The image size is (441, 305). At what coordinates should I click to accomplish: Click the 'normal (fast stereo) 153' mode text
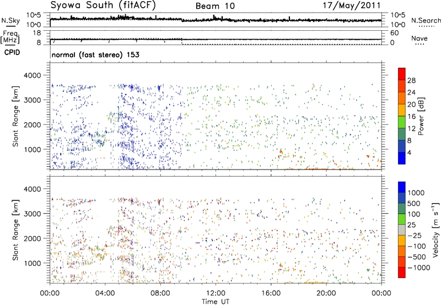tap(95, 55)
